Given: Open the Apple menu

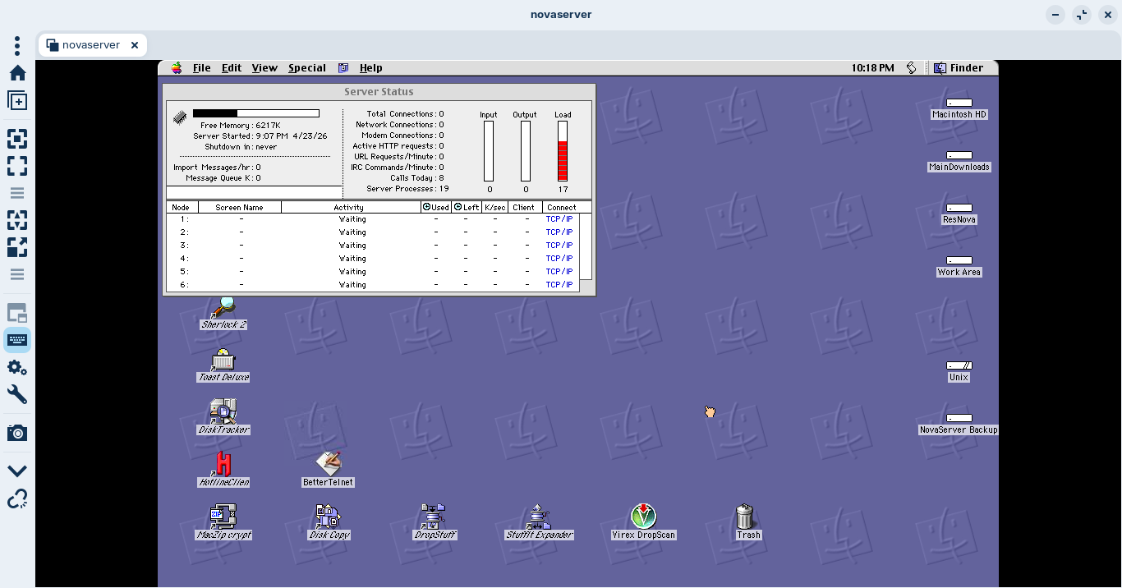Looking at the screenshot, I should point(177,68).
